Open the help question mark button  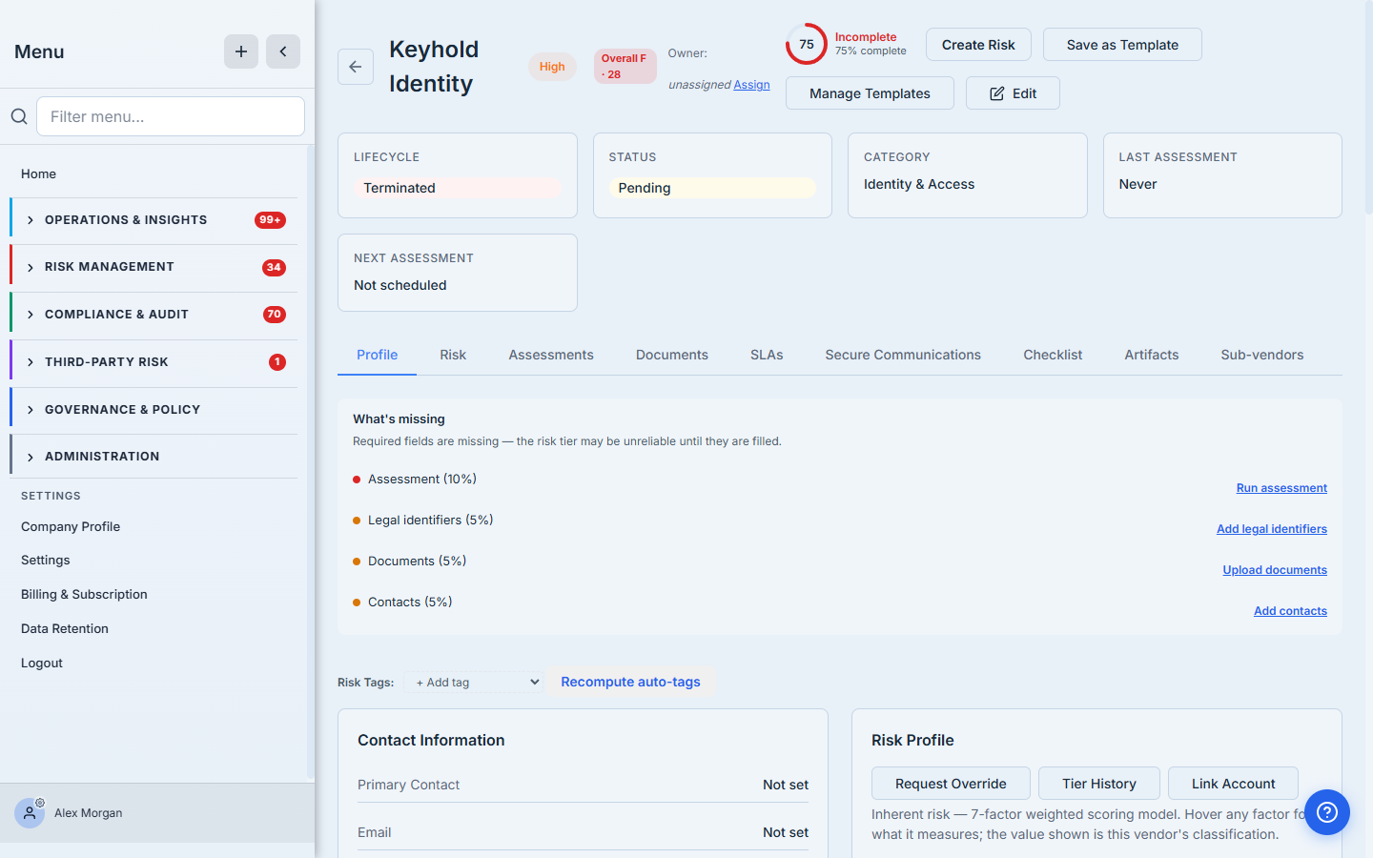click(1327, 812)
